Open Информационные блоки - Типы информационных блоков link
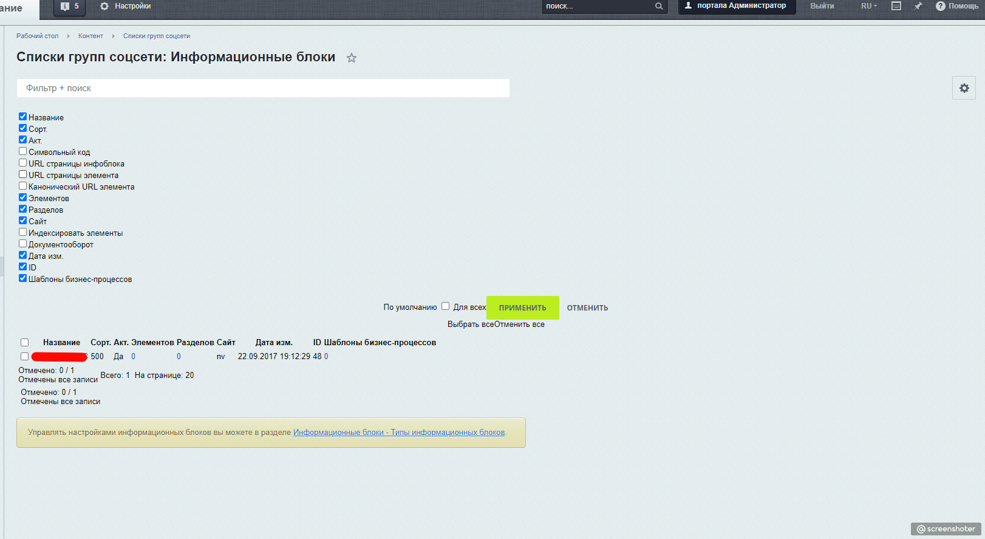985x539 pixels. [399, 433]
